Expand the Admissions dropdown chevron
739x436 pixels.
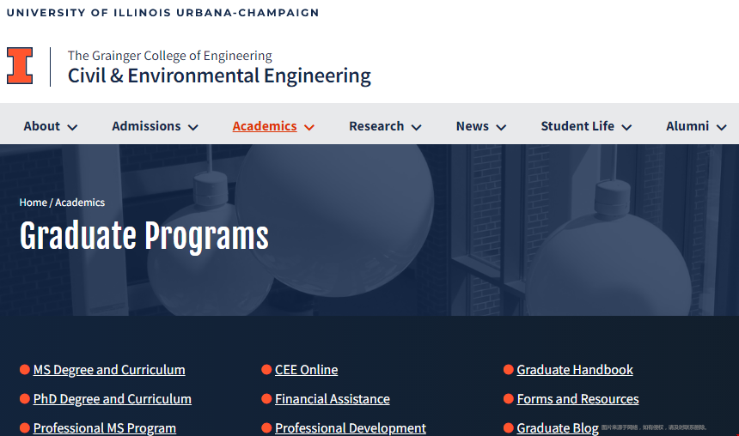tap(193, 127)
